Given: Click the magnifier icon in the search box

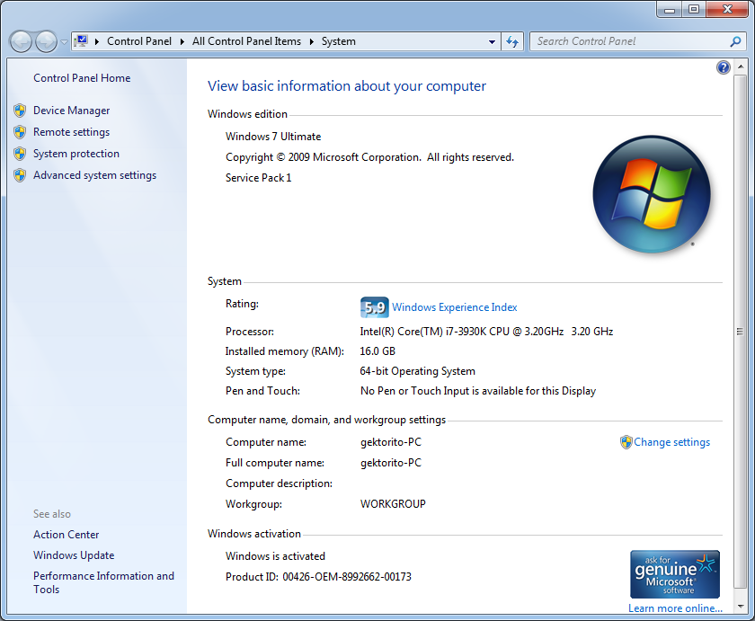Looking at the screenshot, I should 735,41.
